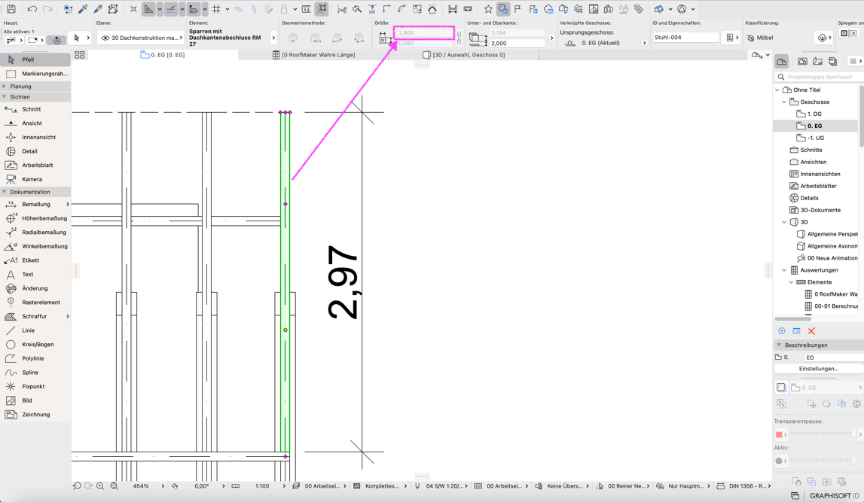Click the Projektmappe search field
Screen dimensions: 864x502
click(818, 77)
